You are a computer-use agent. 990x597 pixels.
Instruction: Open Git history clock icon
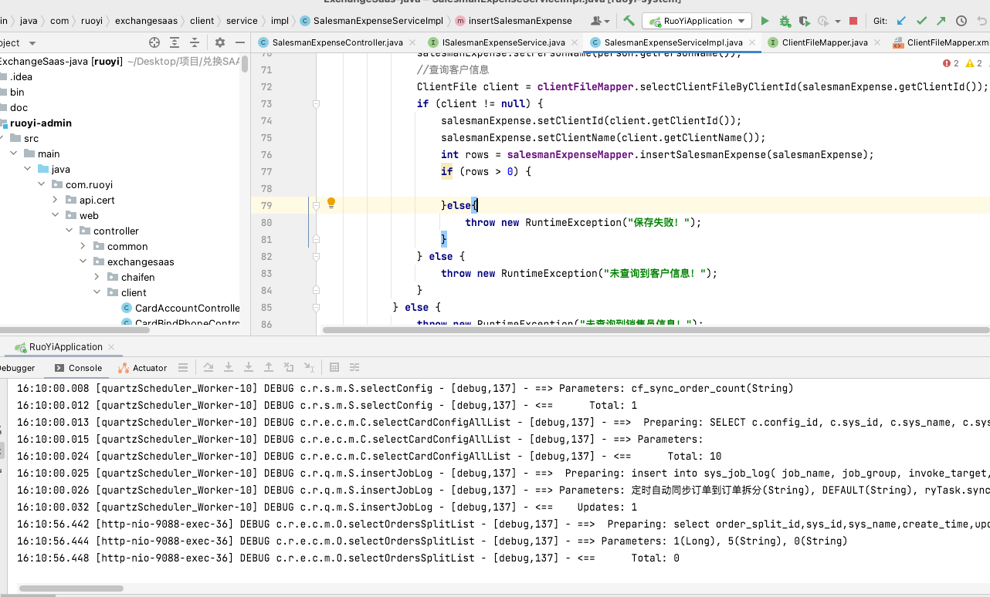pos(961,21)
